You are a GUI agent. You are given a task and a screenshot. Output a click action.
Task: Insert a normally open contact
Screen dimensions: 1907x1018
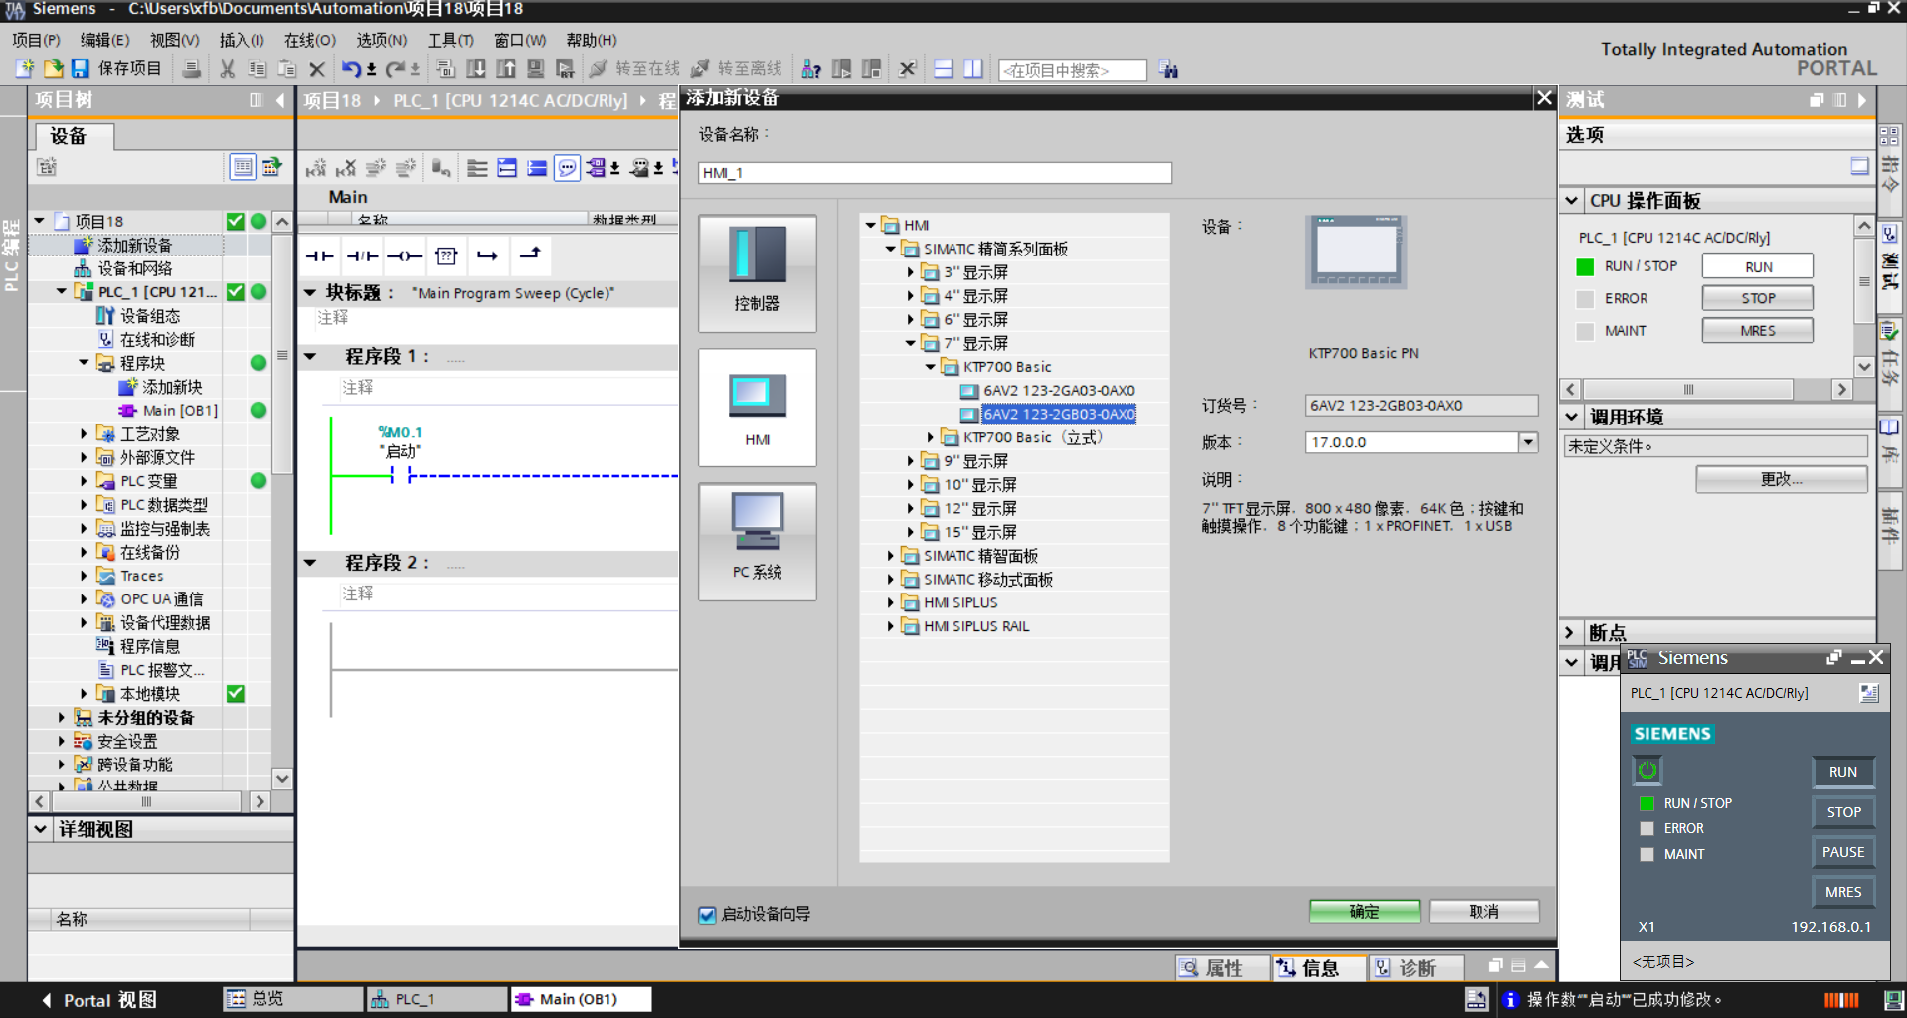(319, 256)
